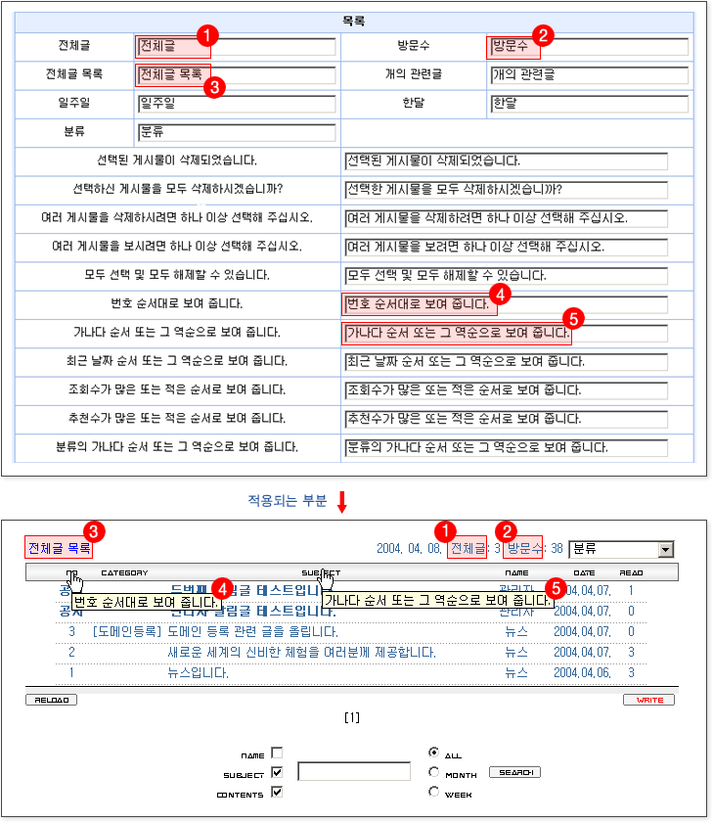The image size is (713, 822).
Task: Select the WEEK radio button
Action: click(x=433, y=792)
